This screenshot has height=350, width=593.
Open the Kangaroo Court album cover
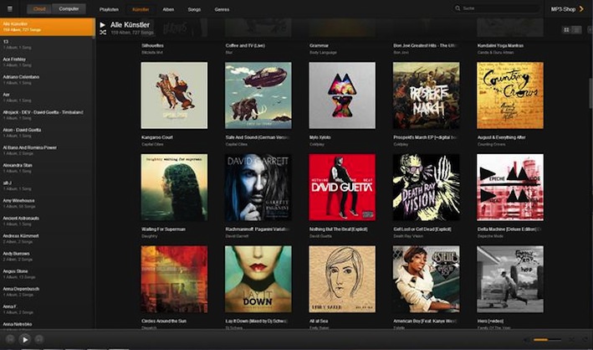click(174, 95)
